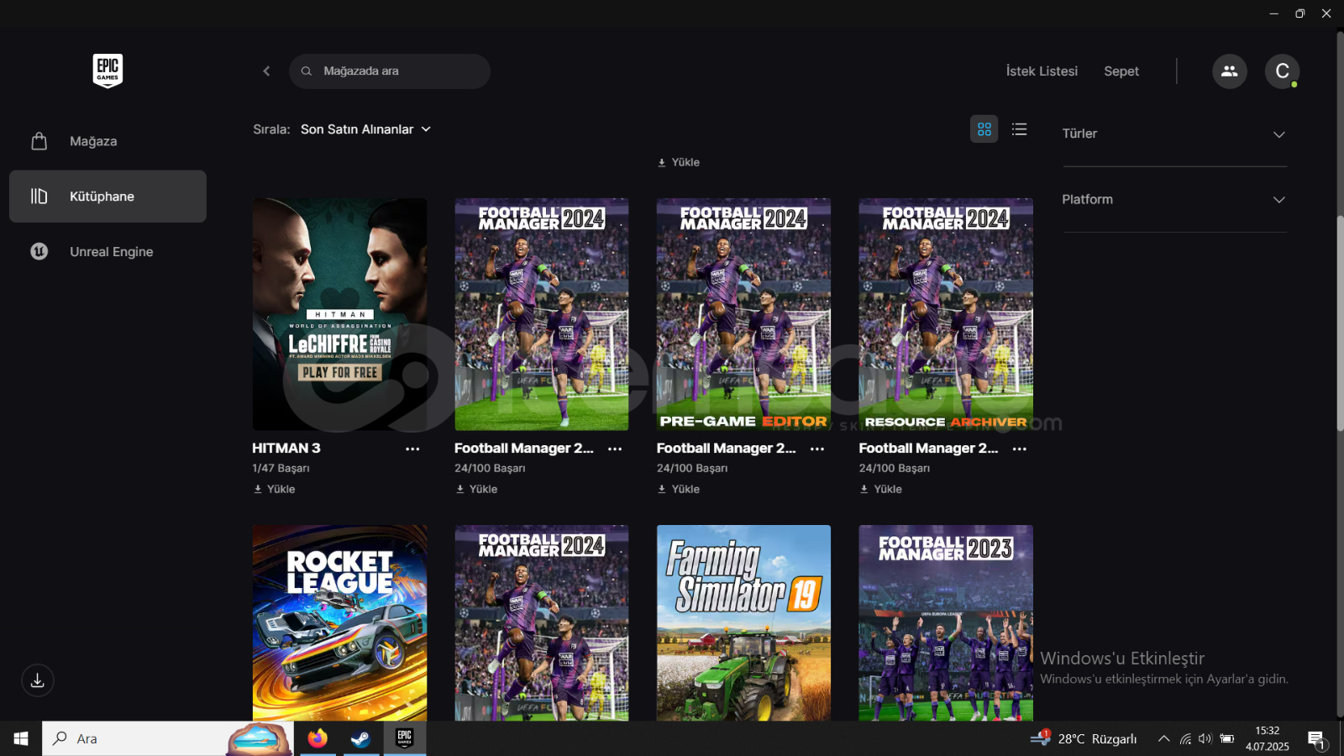Open Sepet cart
Image resolution: width=1344 pixels, height=756 pixels.
click(1121, 71)
